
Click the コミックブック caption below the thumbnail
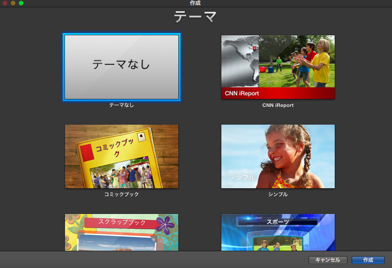pos(121,194)
